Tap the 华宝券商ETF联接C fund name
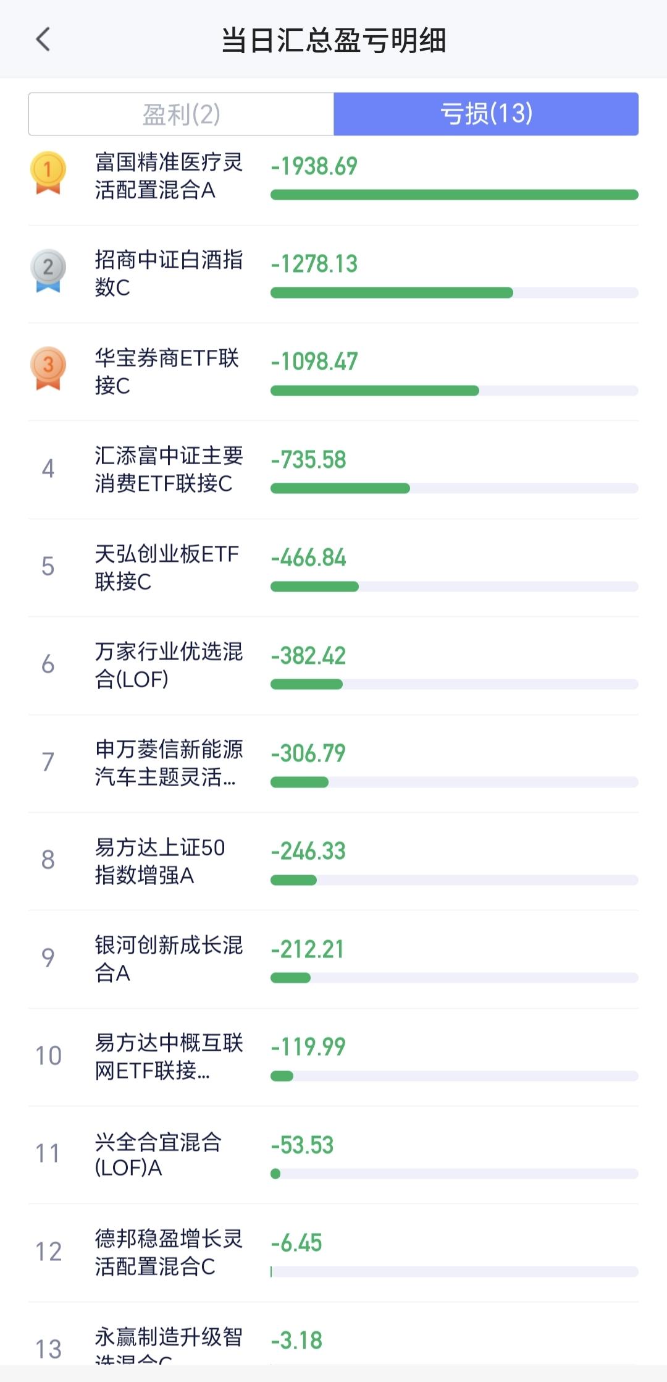Viewport: 667px width, 1382px height. (x=167, y=371)
